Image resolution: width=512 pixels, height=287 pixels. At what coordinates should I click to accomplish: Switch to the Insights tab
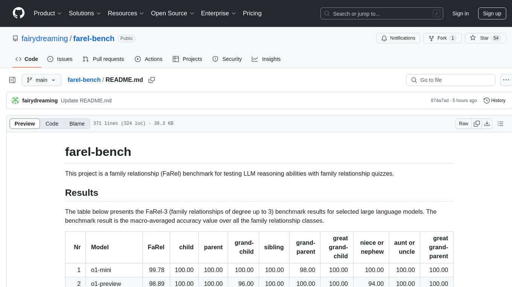tap(266, 59)
